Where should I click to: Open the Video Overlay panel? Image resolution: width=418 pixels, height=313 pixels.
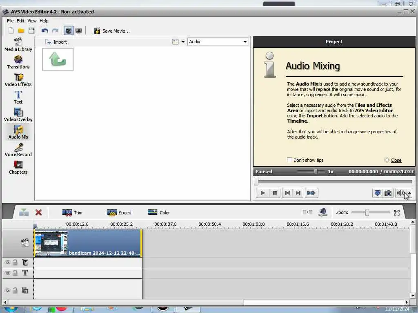[18, 115]
